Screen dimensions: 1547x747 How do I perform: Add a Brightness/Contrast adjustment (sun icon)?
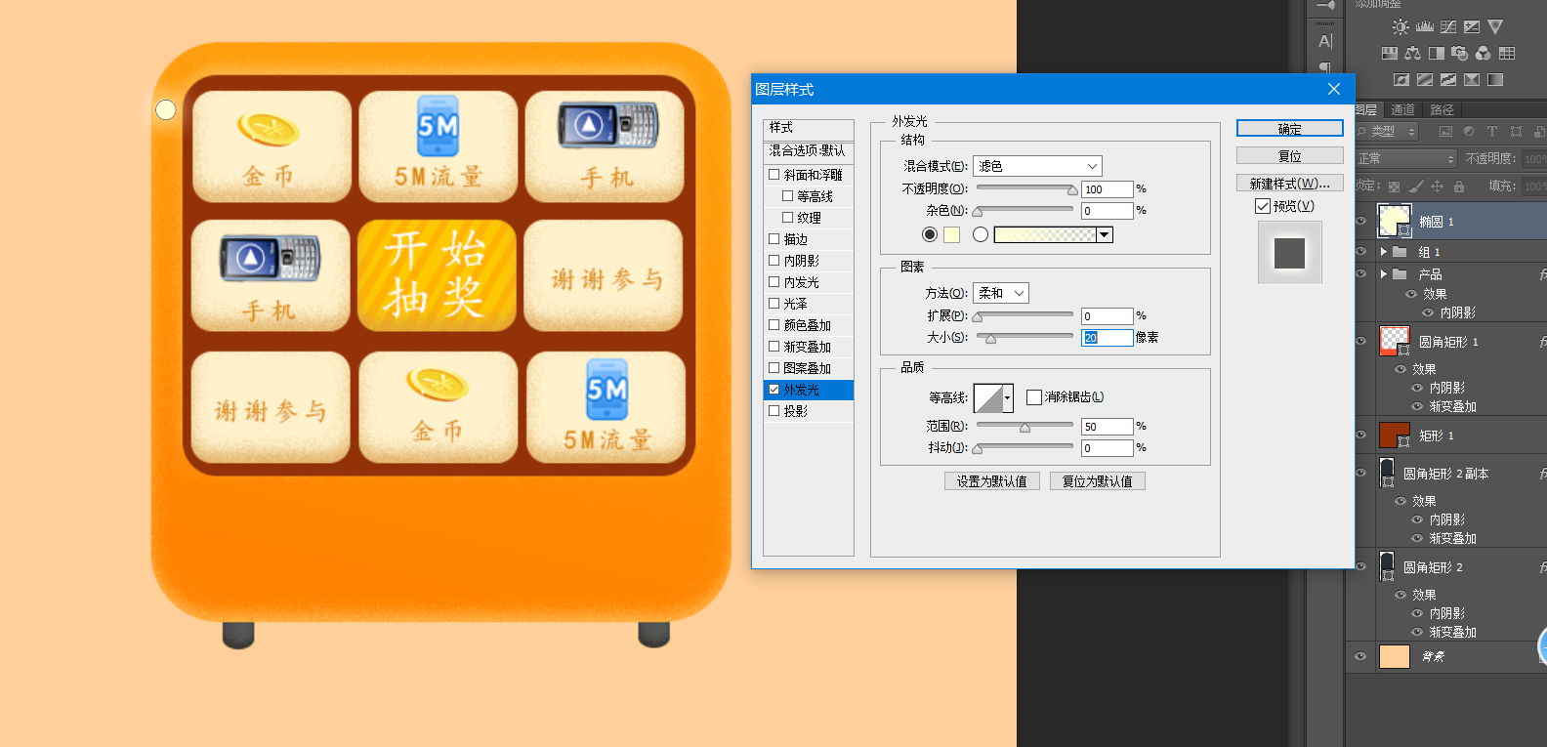(1401, 27)
